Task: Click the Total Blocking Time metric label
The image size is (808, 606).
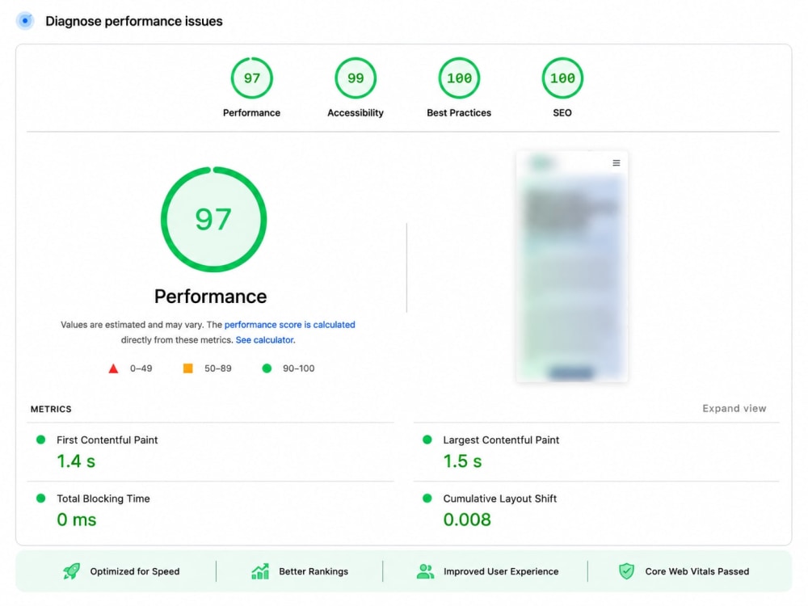Action: click(x=103, y=499)
